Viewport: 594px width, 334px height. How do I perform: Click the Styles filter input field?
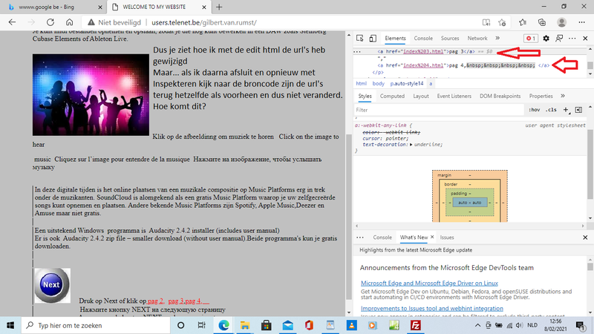[439, 110]
